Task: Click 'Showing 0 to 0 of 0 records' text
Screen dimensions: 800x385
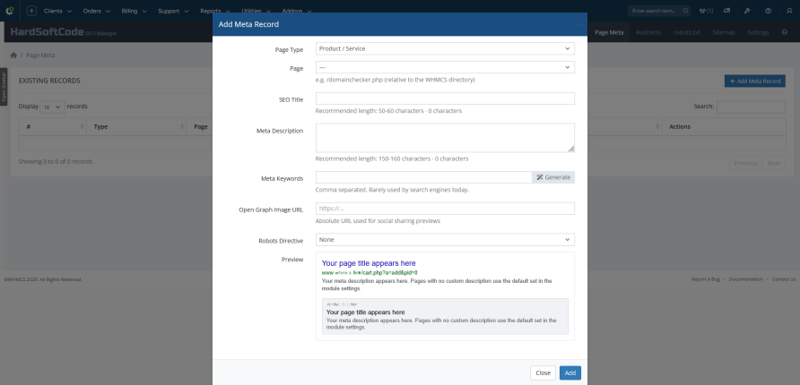Action: pos(56,161)
